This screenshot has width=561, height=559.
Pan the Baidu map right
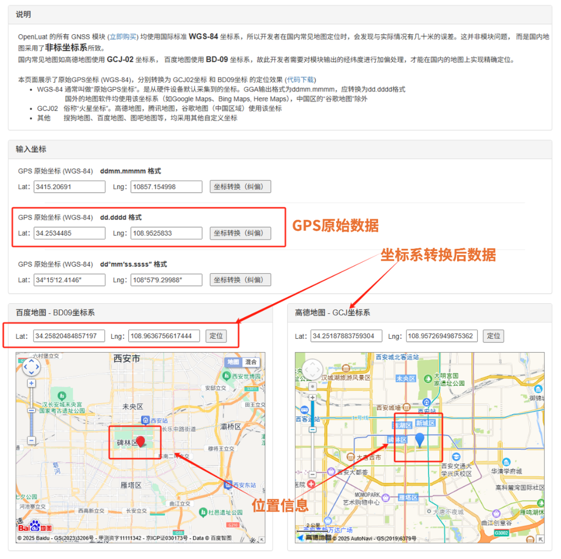click(37, 367)
